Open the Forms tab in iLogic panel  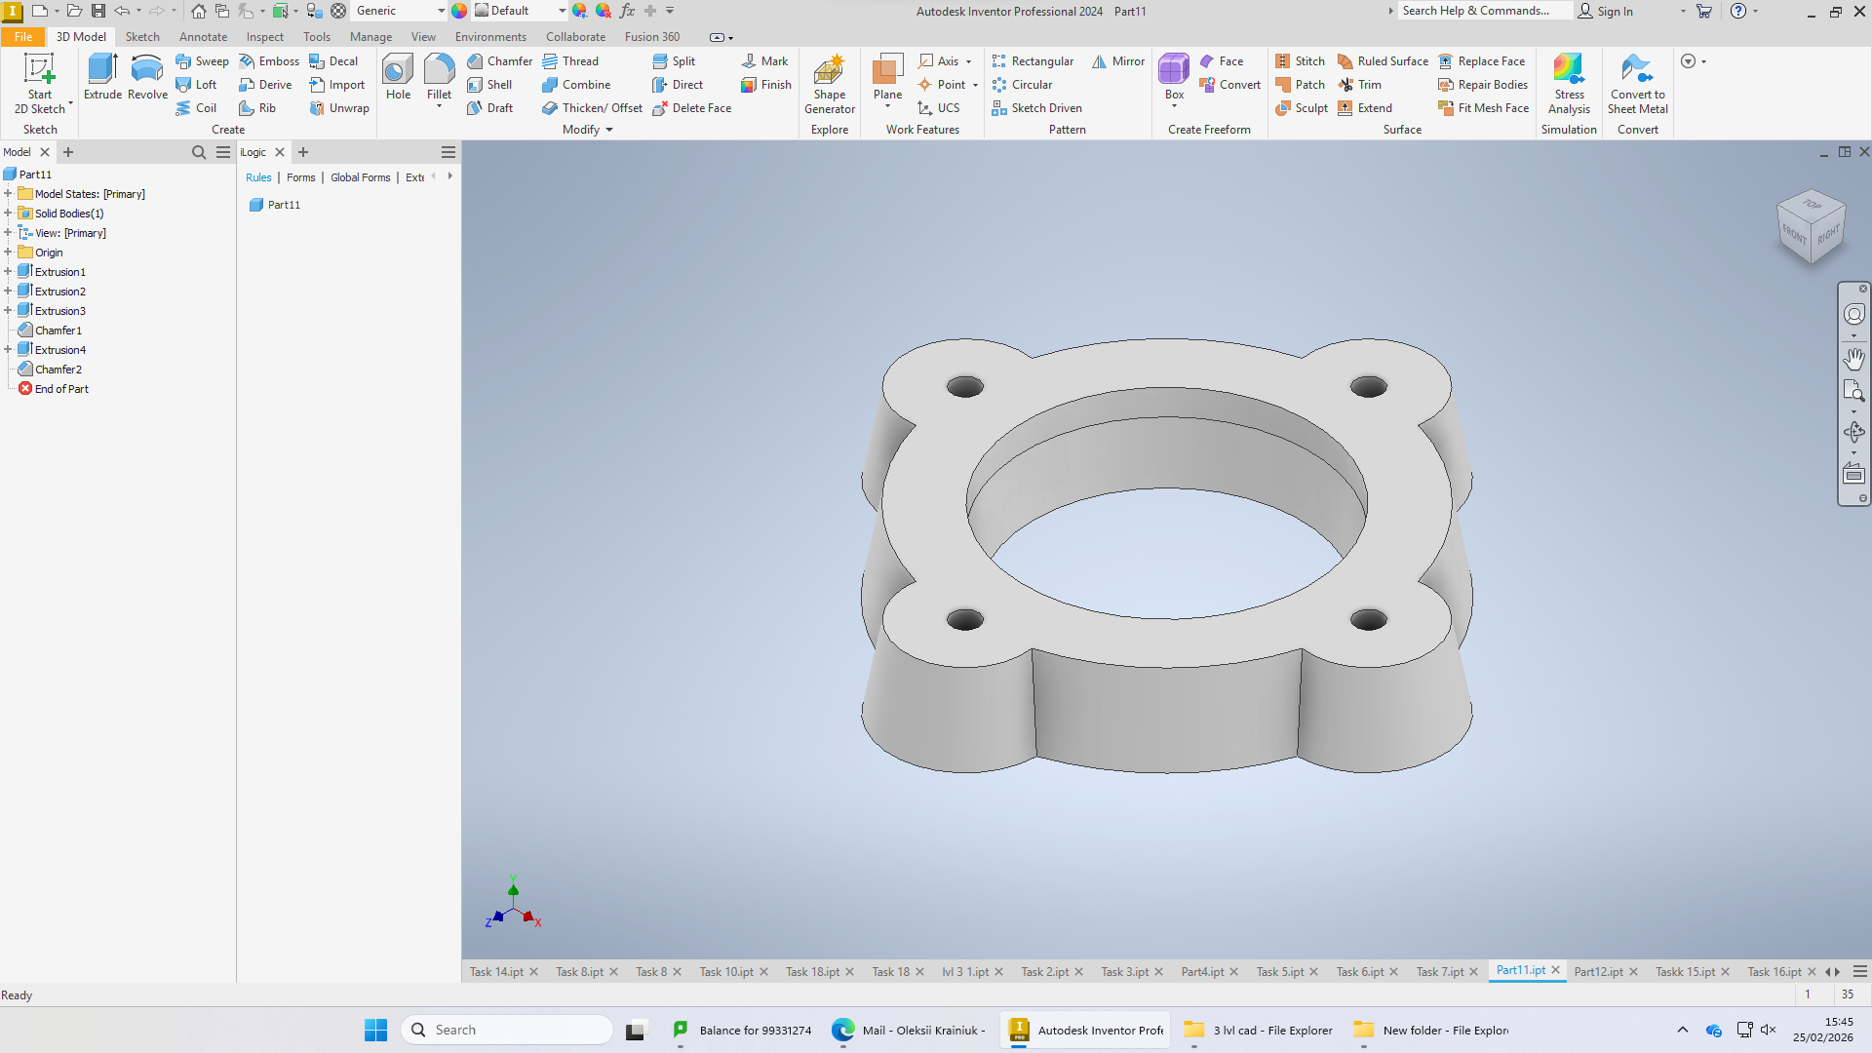(300, 177)
